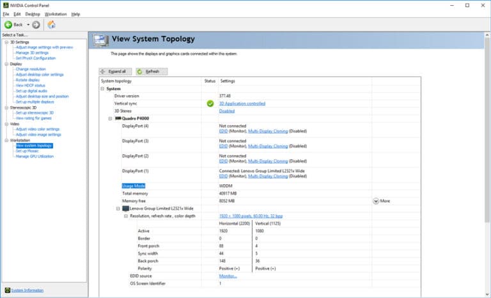This screenshot has height=298, width=491.
Task: Open Adjust desktop size and position task
Action: 42,96
